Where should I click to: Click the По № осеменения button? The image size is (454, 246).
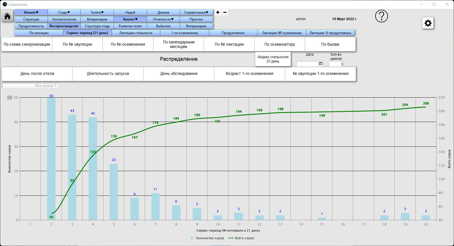(x=128, y=44)
